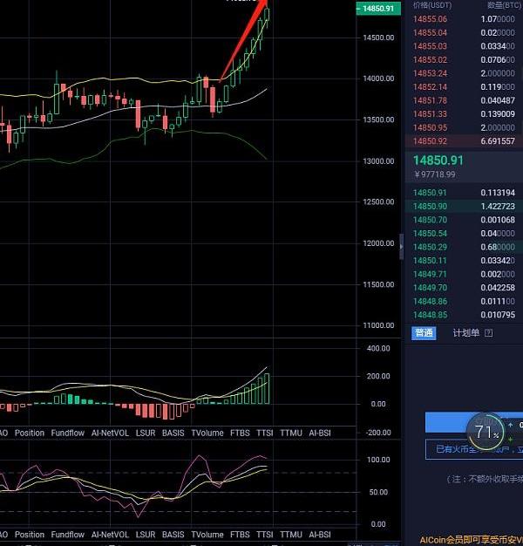Choose the LSUR indicator in upper row
Viewport: 523px width, 546px height.
[146, 433]
